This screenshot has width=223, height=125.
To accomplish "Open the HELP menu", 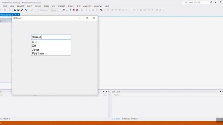I will [107, 6].
